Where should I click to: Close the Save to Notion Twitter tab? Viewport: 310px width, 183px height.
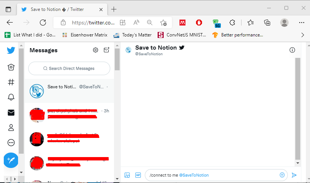tap(101, 9)
